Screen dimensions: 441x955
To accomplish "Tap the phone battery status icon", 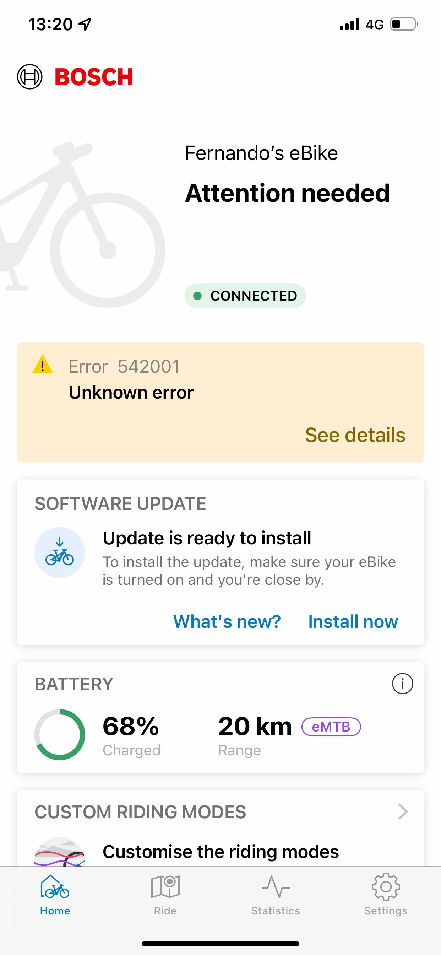I will (x=404, y=25).
